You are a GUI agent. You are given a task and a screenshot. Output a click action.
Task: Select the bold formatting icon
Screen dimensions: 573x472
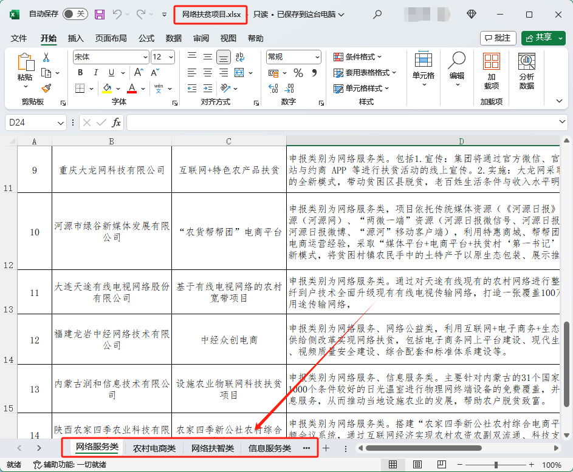click(80, 72)
